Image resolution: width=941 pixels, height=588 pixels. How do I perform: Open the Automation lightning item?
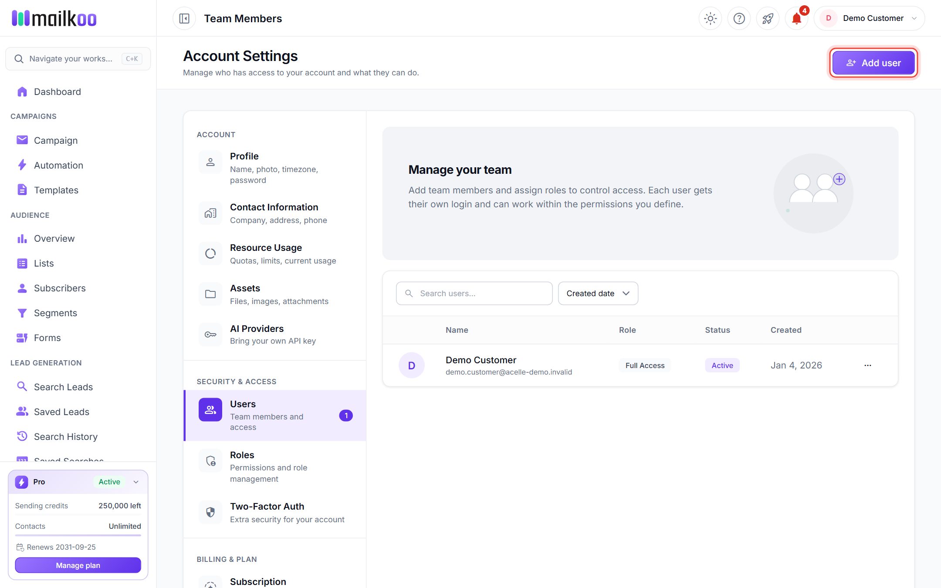tap(78, 165)
